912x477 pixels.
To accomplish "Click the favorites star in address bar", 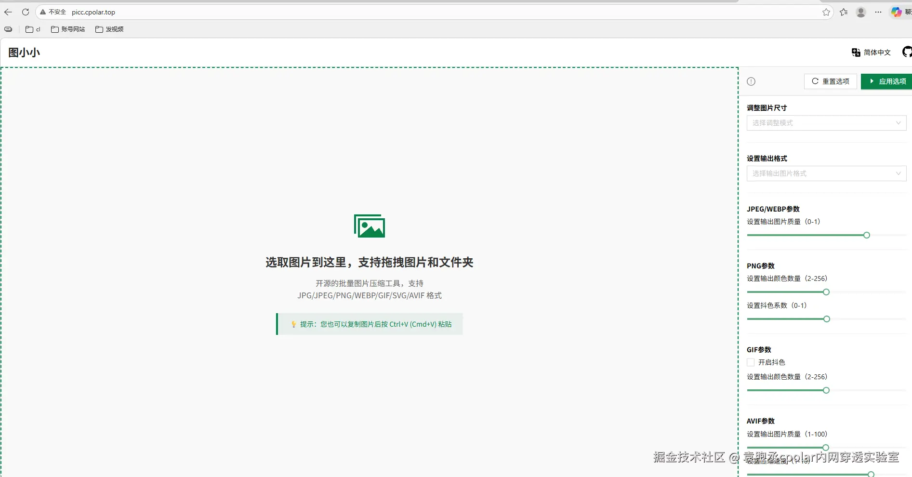I will click(825, 12).
